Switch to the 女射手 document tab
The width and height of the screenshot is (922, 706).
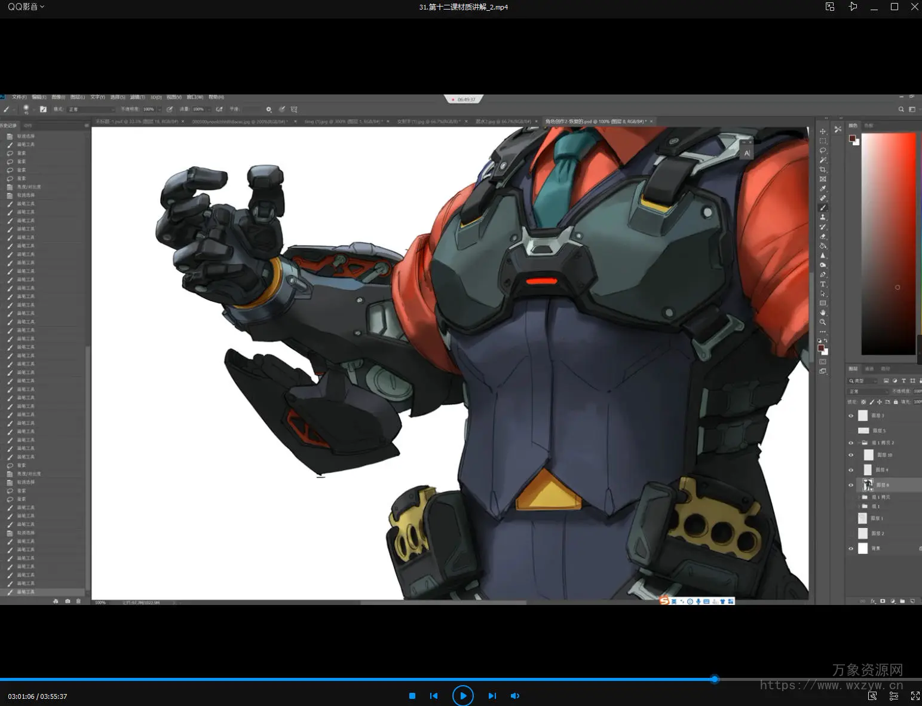pyautogui.click(x=428, y=121)
